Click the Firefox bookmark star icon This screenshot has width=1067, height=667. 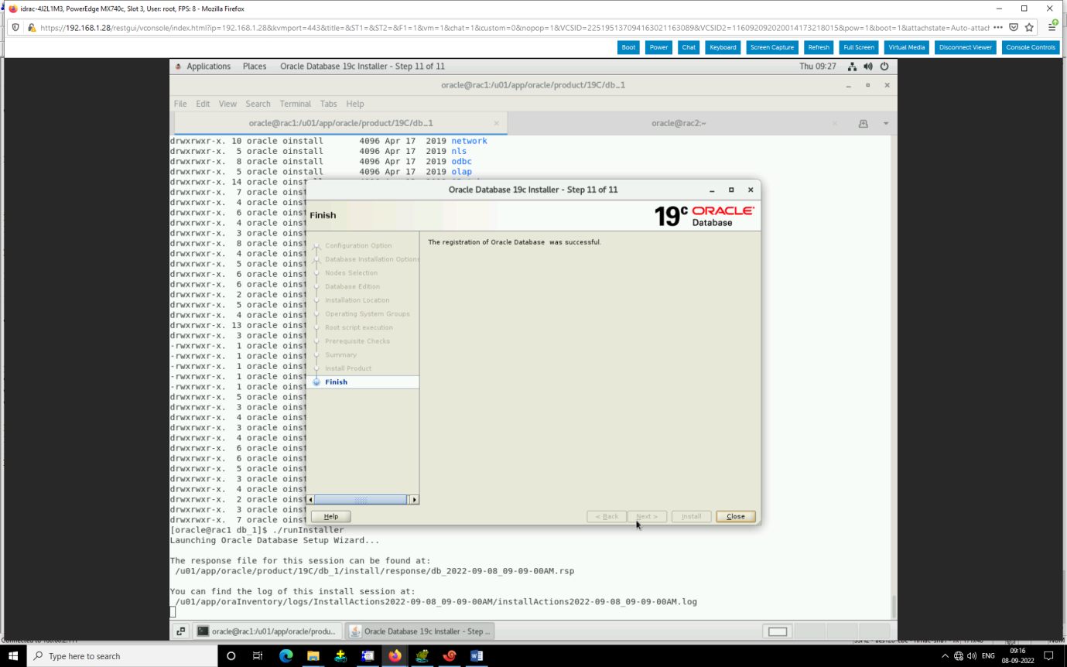pyautogui.click(x=1029, y=27)
